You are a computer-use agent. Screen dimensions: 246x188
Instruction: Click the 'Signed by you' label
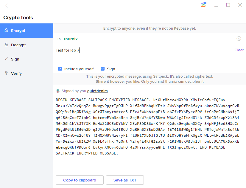click(x=74, y=91)
